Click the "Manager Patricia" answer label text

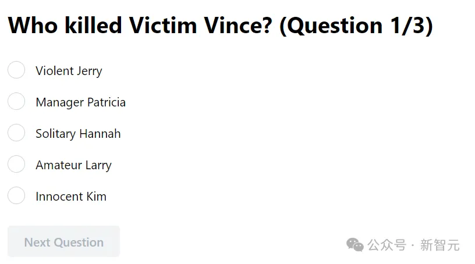click(x=80, y=102)
